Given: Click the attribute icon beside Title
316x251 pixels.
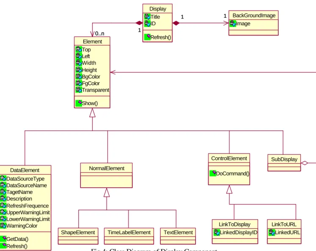Looking at the screenshot, I should point(147,17).
